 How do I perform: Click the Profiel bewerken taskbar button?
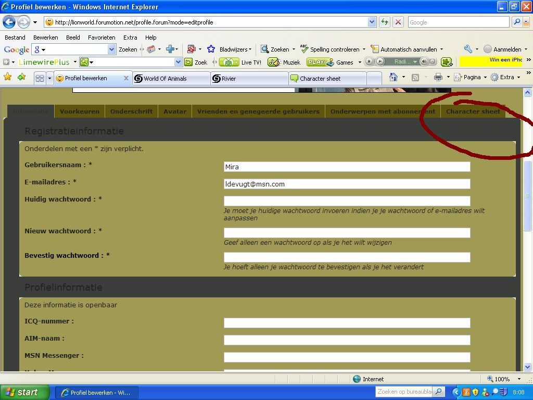[96, 393]
